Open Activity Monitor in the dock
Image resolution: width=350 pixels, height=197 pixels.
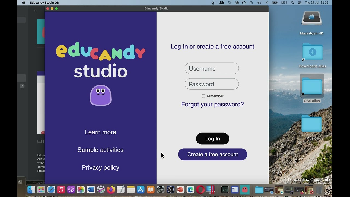pyautogui.click(x=225, y=189)
